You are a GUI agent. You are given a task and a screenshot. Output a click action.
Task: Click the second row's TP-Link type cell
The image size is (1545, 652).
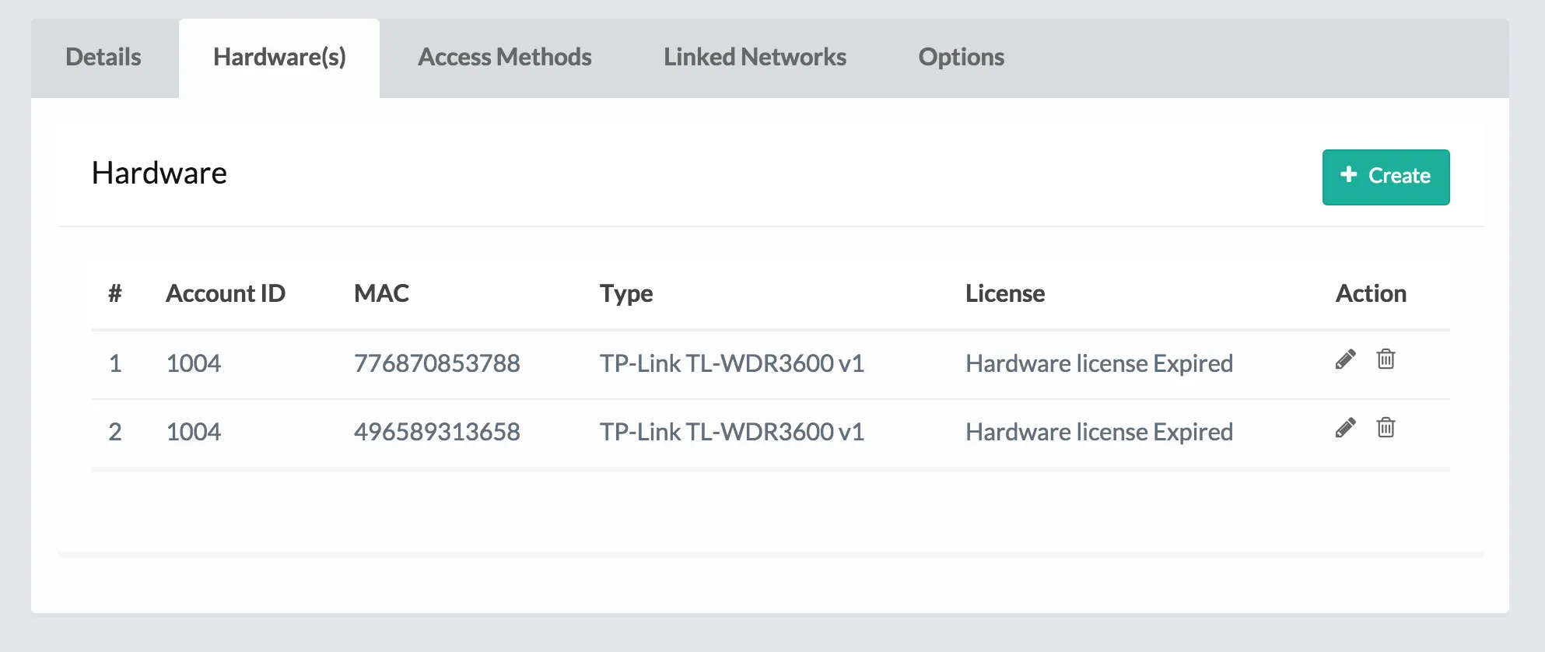(731, 432)
